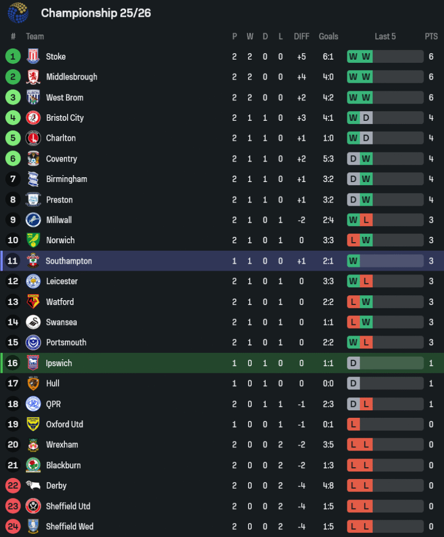Click the Southampton club crest

(33, 261)
